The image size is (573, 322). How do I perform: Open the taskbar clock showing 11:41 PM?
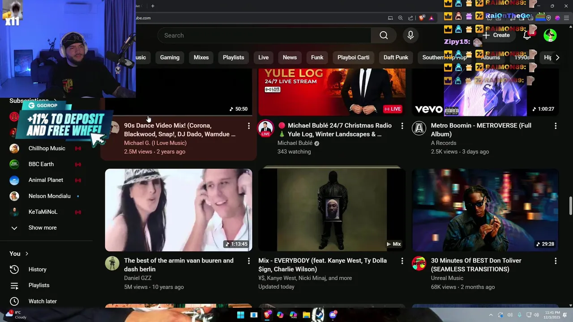(x=553, y=315)
